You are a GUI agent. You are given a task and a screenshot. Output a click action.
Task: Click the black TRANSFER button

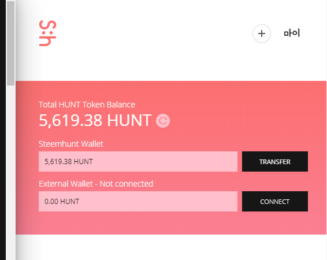point(275,162)
